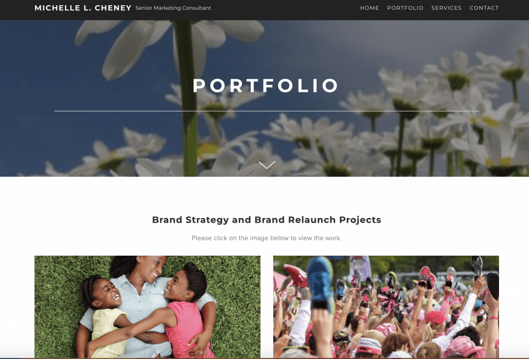The image size is (529, 359).
Task: Click the large PORTFOLIO hero heading
Action: coord(266,85)
